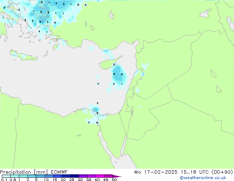Click the '50' legend scale label
This screenshot has width=234, height=181.
click(x=114, y=180)
